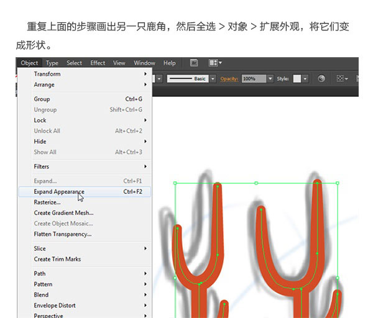The width and height of the screenshot is (373, 318).
Task: Click the Basic stroke preview box
Action: (x=188, y=79)
